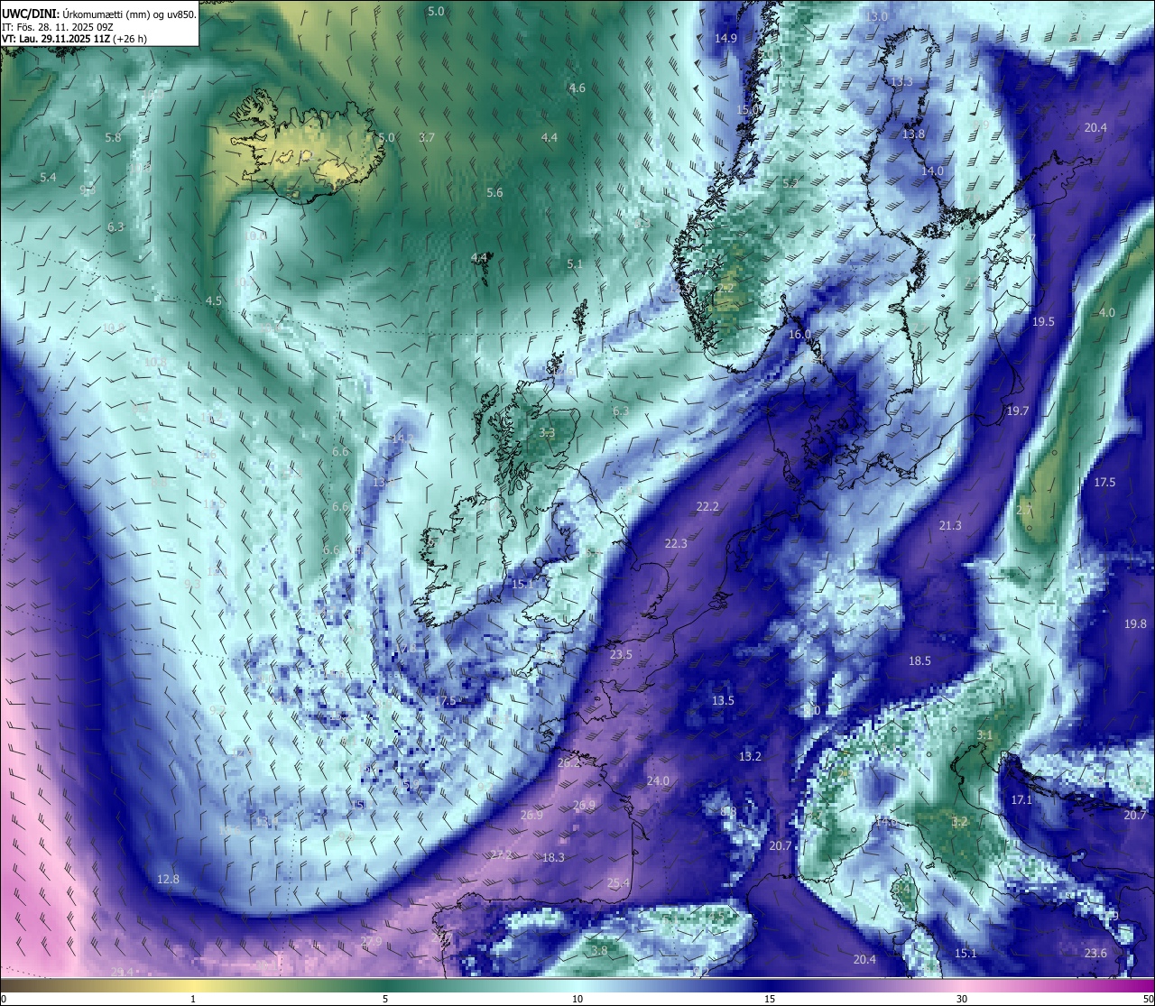This screenshot has height=1006, width=1155.
Task: Click the 5.6 value on the map
Action: 494,193
